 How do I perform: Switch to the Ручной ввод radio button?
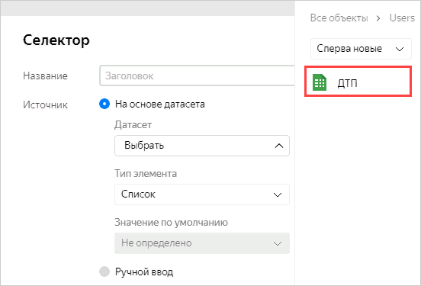pyautogui.click(x=104, y=272)
